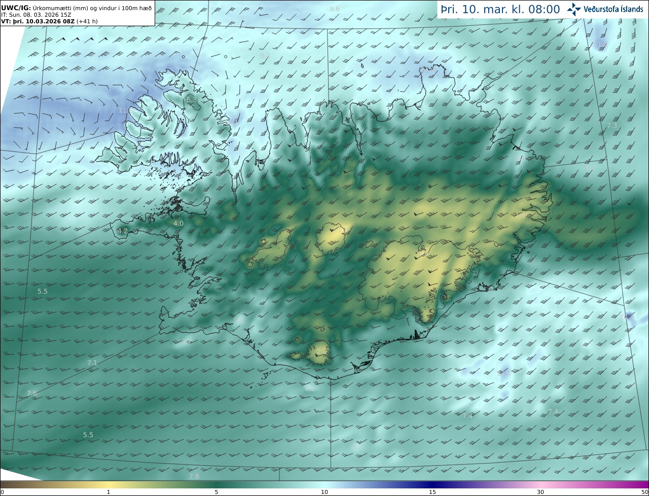Click the 11.9 value label near Westfjords
This screenshot has height=496, width=649.
click(124, 110)
